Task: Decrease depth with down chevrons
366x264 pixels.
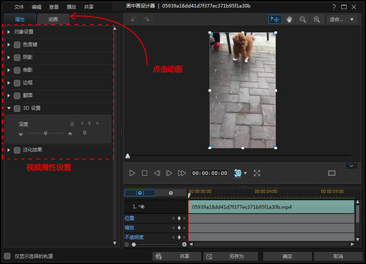Action: (x=21, y=134)
